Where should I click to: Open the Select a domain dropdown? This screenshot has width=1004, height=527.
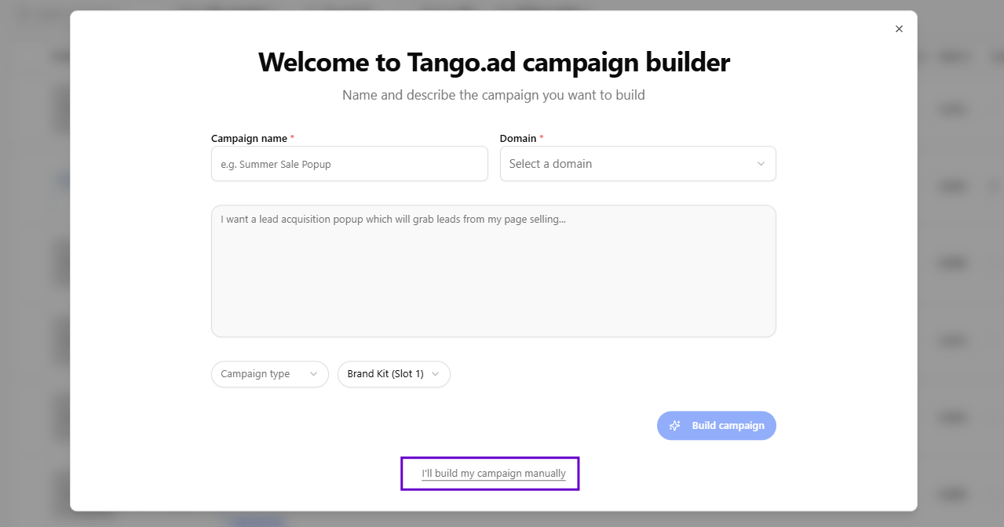coord(637,164)
